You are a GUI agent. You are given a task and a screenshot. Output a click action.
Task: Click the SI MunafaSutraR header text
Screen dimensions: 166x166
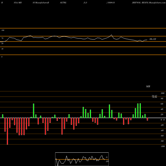pos(41,3)
